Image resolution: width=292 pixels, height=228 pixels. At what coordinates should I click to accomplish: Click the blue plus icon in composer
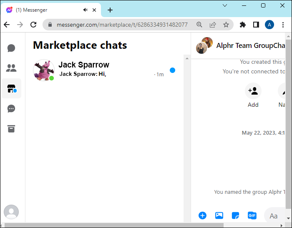[x=202, y=215]
